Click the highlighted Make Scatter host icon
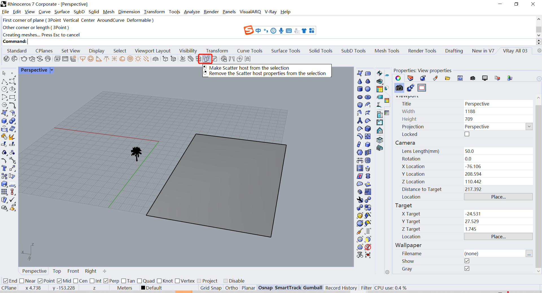 pyautogui.click(x=206, y=59)
